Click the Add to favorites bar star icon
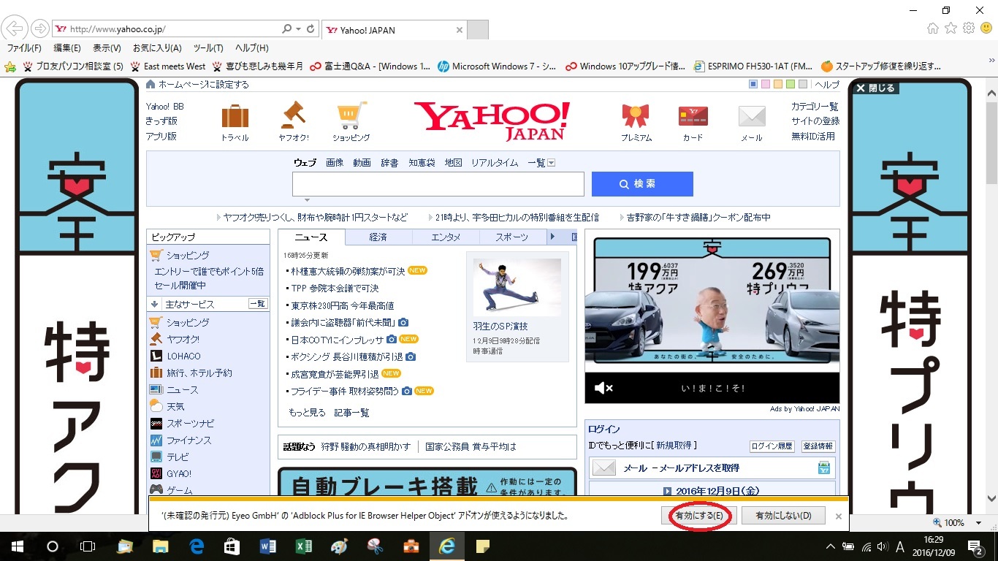The height and width of the screenshot is (561, 998). click(10, 66)
